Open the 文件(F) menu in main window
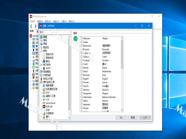This screenshot has width=186, height=139. [32, 21]
